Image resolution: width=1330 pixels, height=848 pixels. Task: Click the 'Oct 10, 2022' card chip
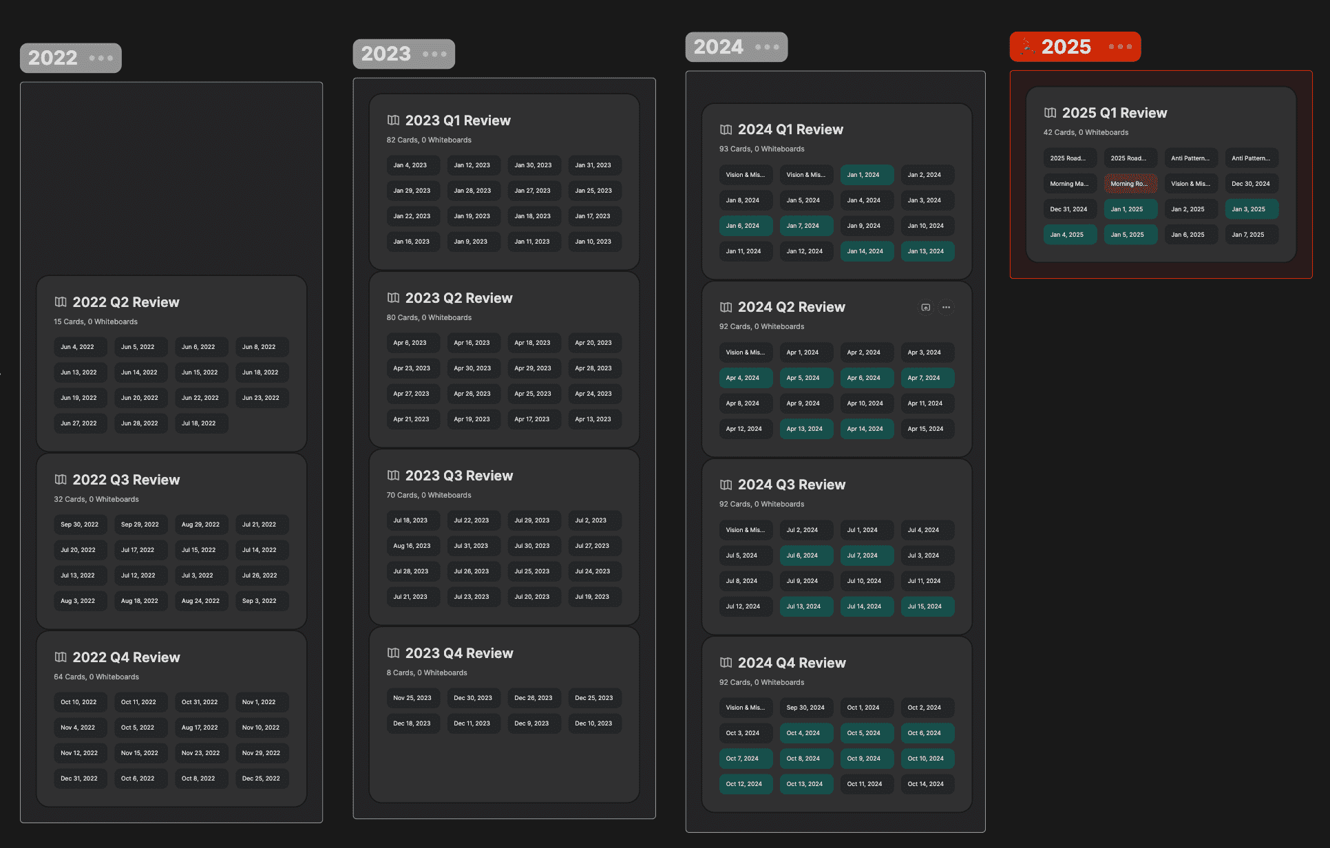click(x=81, y=702)
